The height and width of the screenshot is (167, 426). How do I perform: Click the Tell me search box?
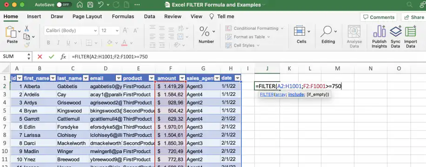point(222,17)
